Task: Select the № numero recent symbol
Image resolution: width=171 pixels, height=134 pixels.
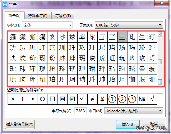Action: (x=142, y=99)
